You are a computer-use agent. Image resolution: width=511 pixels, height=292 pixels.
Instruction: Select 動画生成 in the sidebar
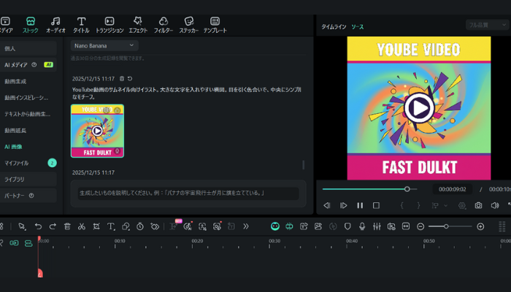(15, 81)
